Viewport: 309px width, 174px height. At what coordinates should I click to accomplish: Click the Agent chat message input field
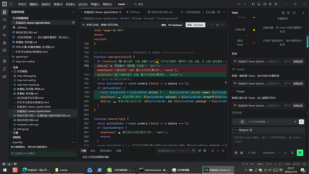pos(268,141)
